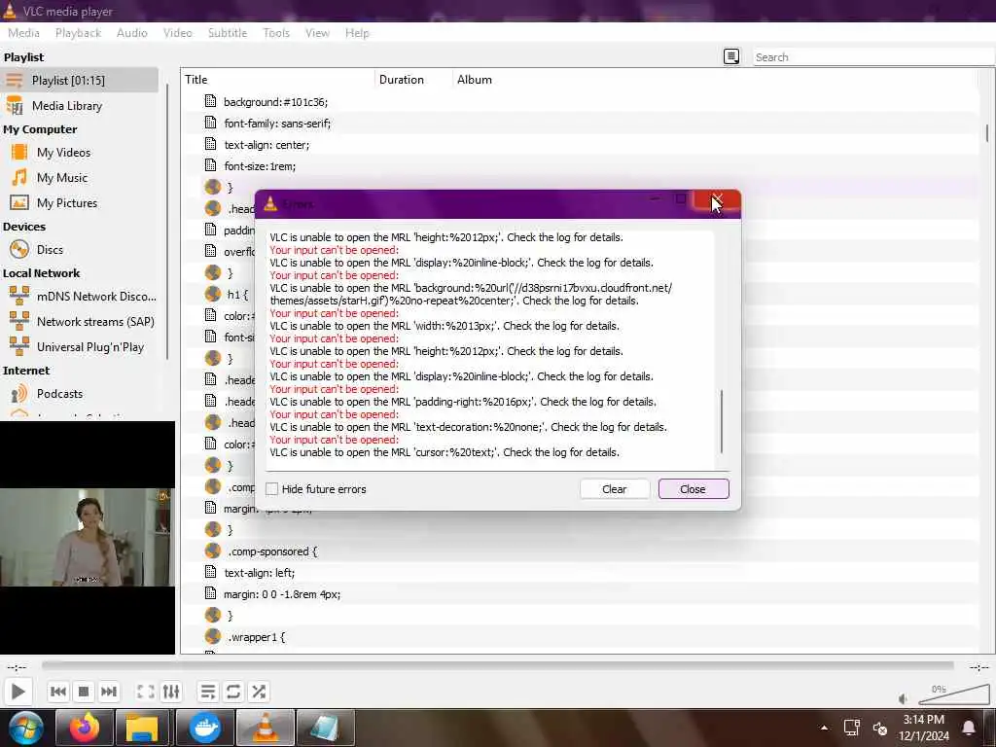Select the 'text-align: left;' playlist row

[580, 573]
